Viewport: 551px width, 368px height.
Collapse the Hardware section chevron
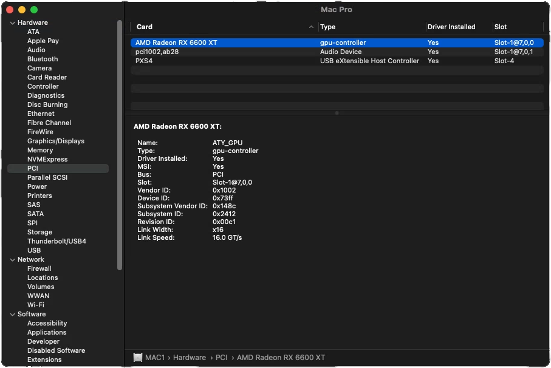click(x=13, y=23)
